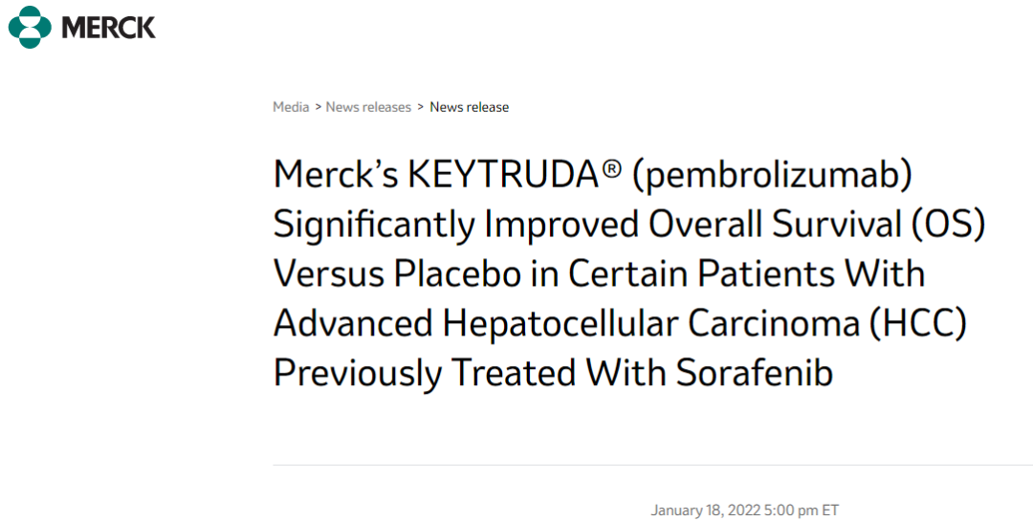
Task: Open the Media breadcrumb link
Action: (291, 107)
